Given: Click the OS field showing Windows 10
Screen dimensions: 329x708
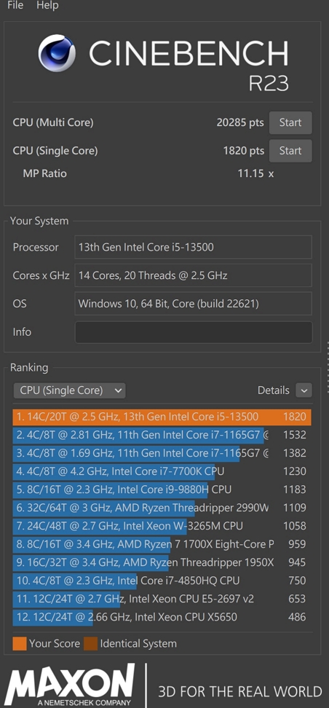Looking at the screenshot, I should [x=193, y=304].
